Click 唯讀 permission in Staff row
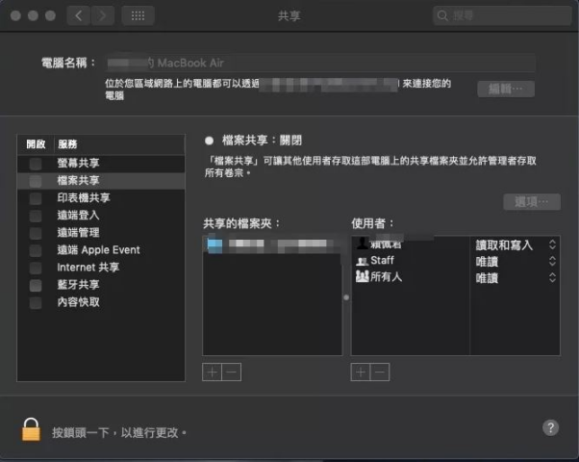 click(487, 261)
